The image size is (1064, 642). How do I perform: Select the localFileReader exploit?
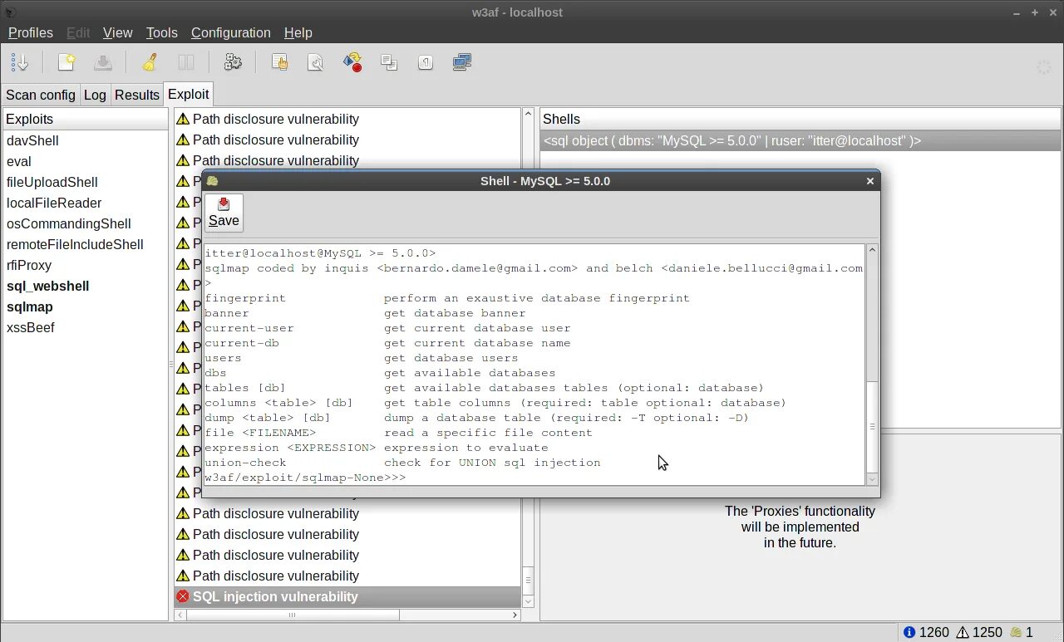tap(86, 203)
